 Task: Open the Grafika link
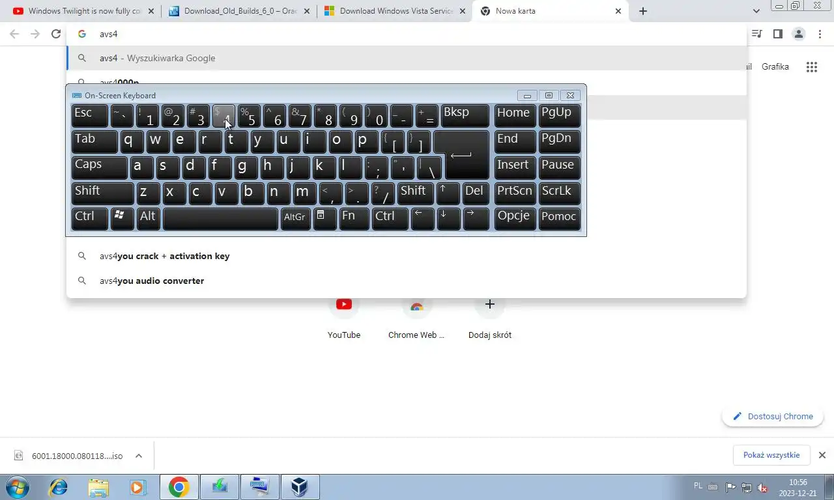[x=775, y=66]
